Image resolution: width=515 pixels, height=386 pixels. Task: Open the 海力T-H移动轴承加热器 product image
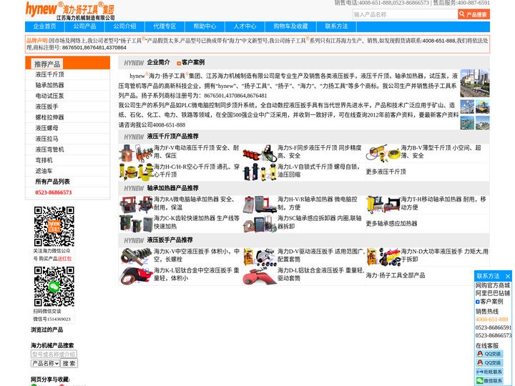[383, 205]
